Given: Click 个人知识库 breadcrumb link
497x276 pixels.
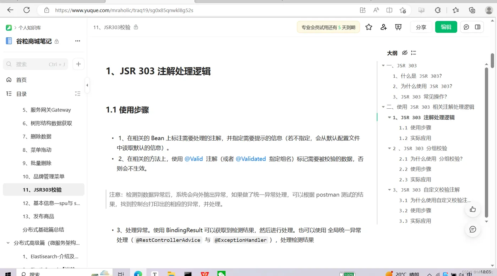Looking at the screenshot, I should 30,28.
